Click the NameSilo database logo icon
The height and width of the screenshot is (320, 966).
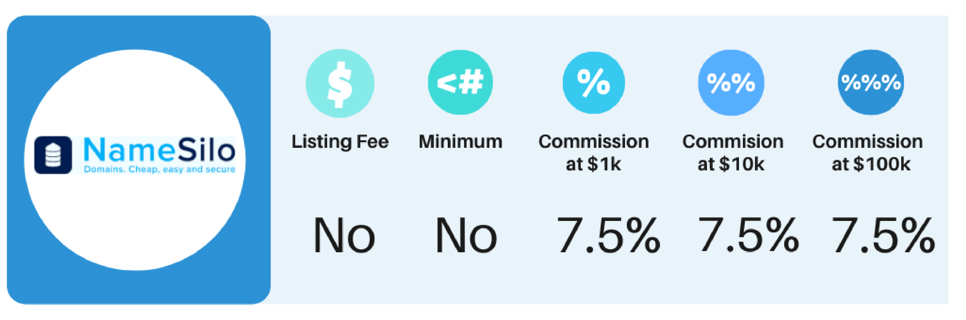point(53,155)
